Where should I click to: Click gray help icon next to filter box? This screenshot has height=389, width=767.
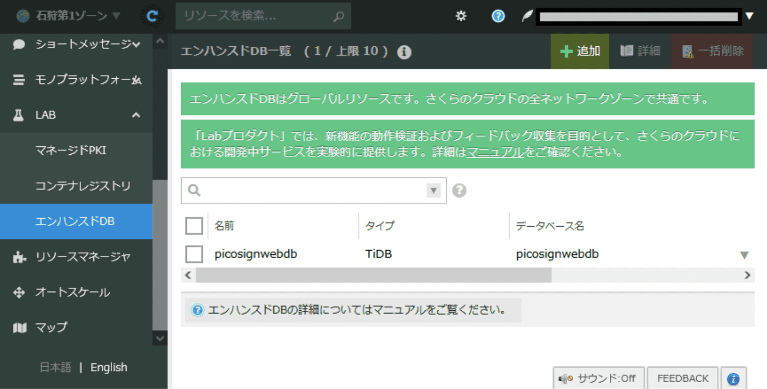click(x=459, y=191)
